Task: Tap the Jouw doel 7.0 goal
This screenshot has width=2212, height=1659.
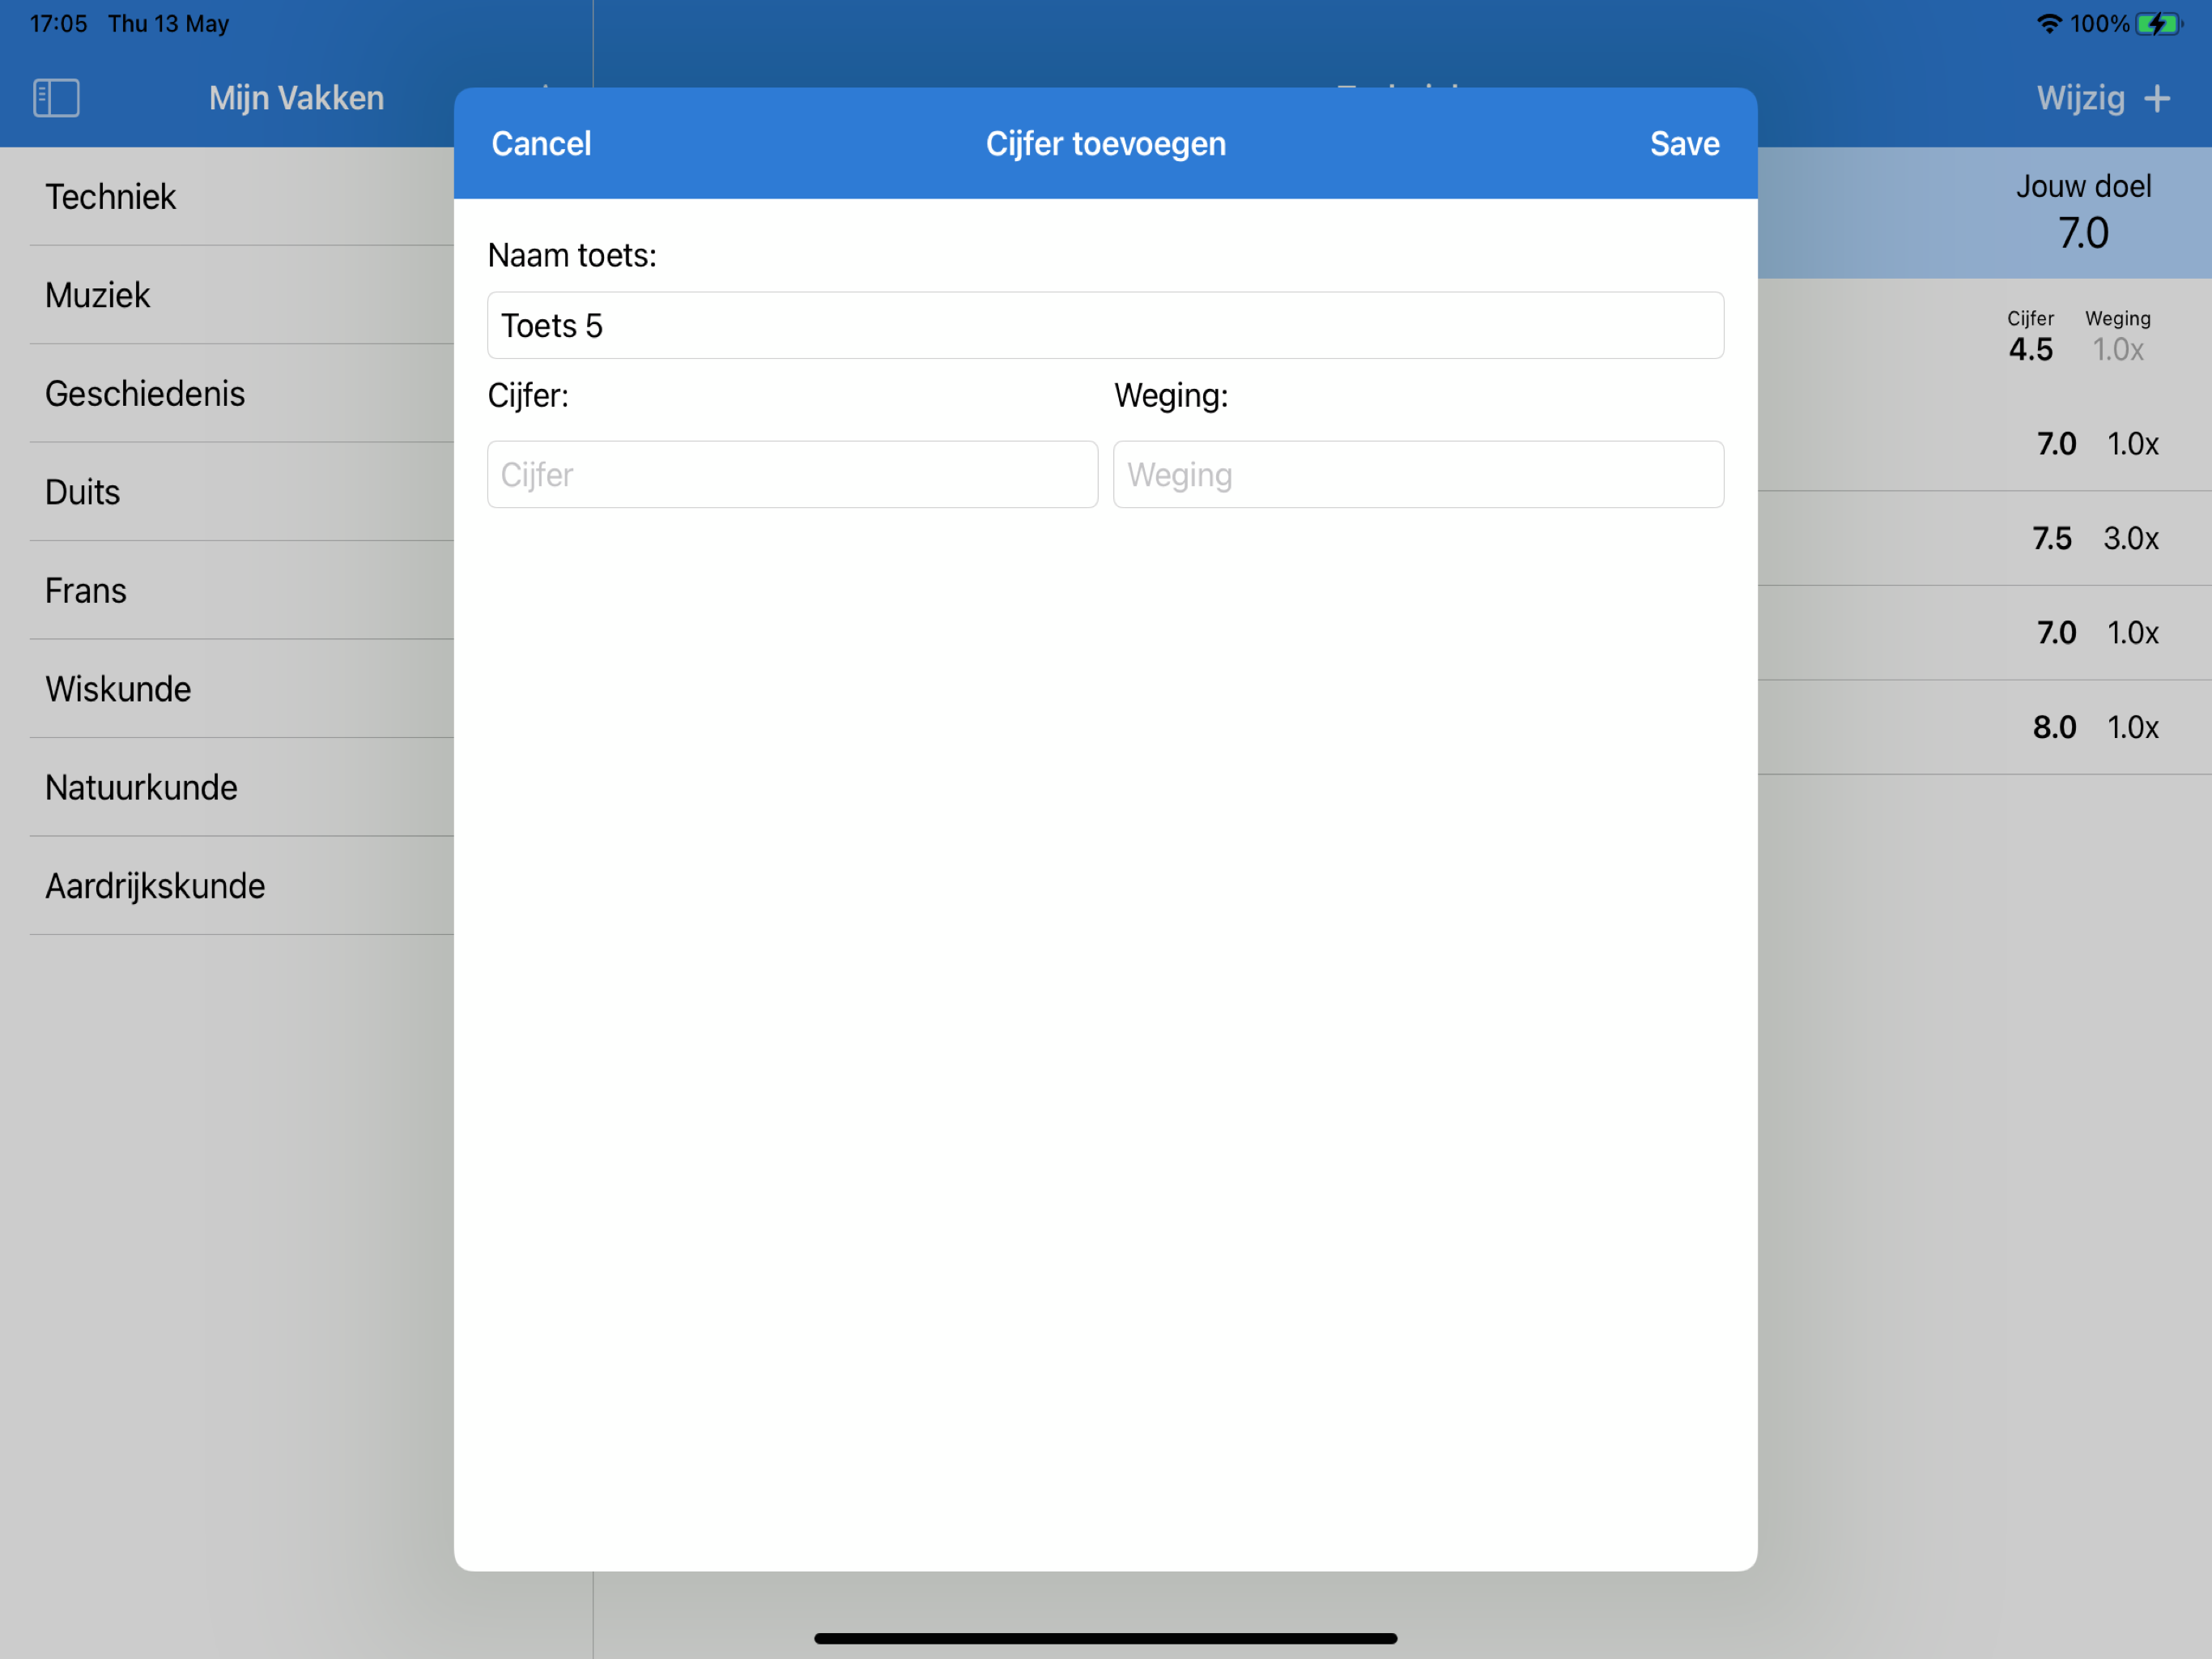Action: [2083, 213]
